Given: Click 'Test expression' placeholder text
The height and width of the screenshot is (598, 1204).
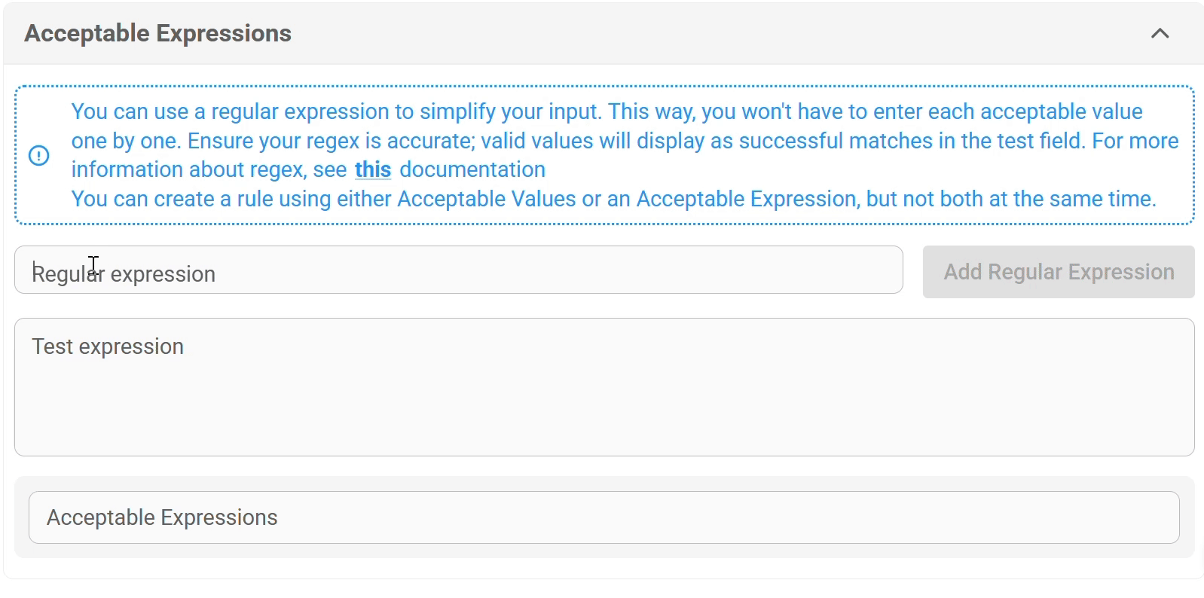Looking at the screenshot, I should click(x=108, y=346).
